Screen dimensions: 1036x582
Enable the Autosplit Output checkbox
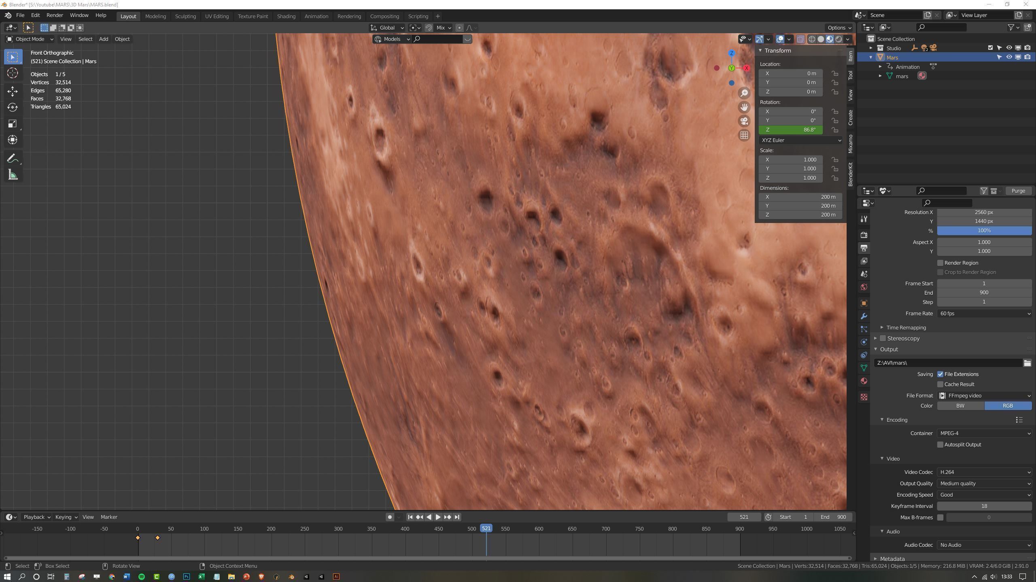click(x=940, y=445)
